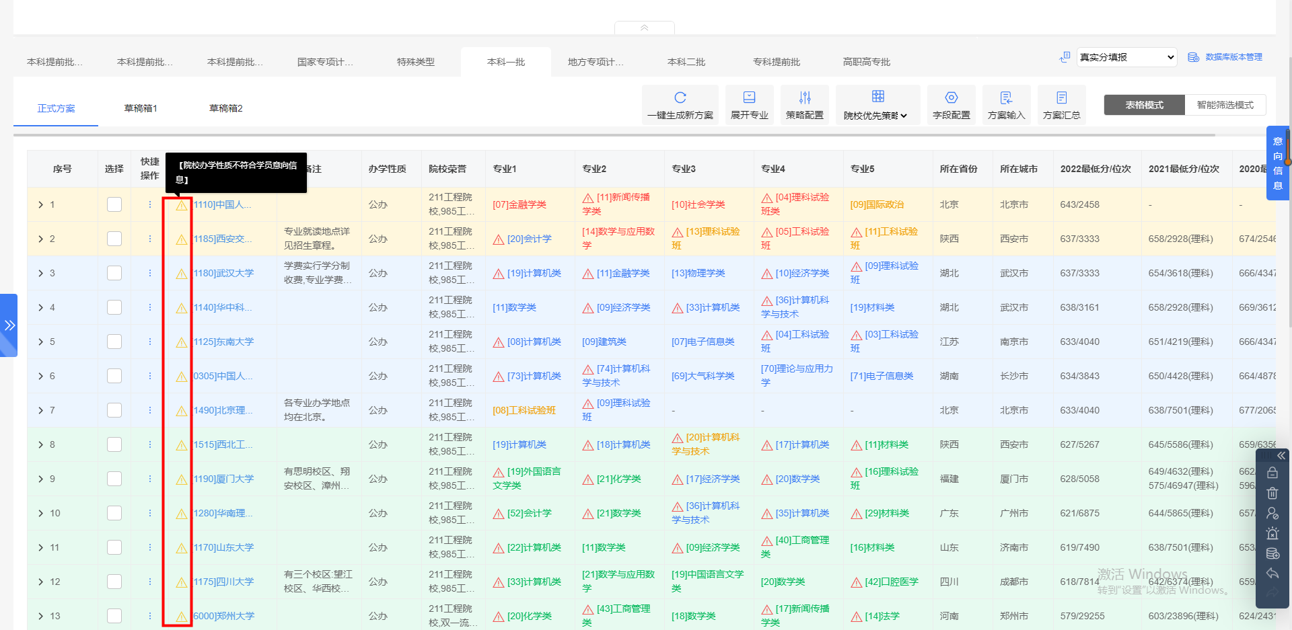Screen dimensions: 1292x630
Task: Switch to 智能筛选模式 mode
Action: pyautogui.click(x=1225, y=105)
